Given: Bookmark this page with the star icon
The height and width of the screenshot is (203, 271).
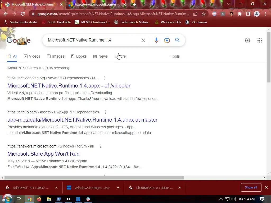Looking at the screenshot, I should pyautogui.click(x=204, y=14).
